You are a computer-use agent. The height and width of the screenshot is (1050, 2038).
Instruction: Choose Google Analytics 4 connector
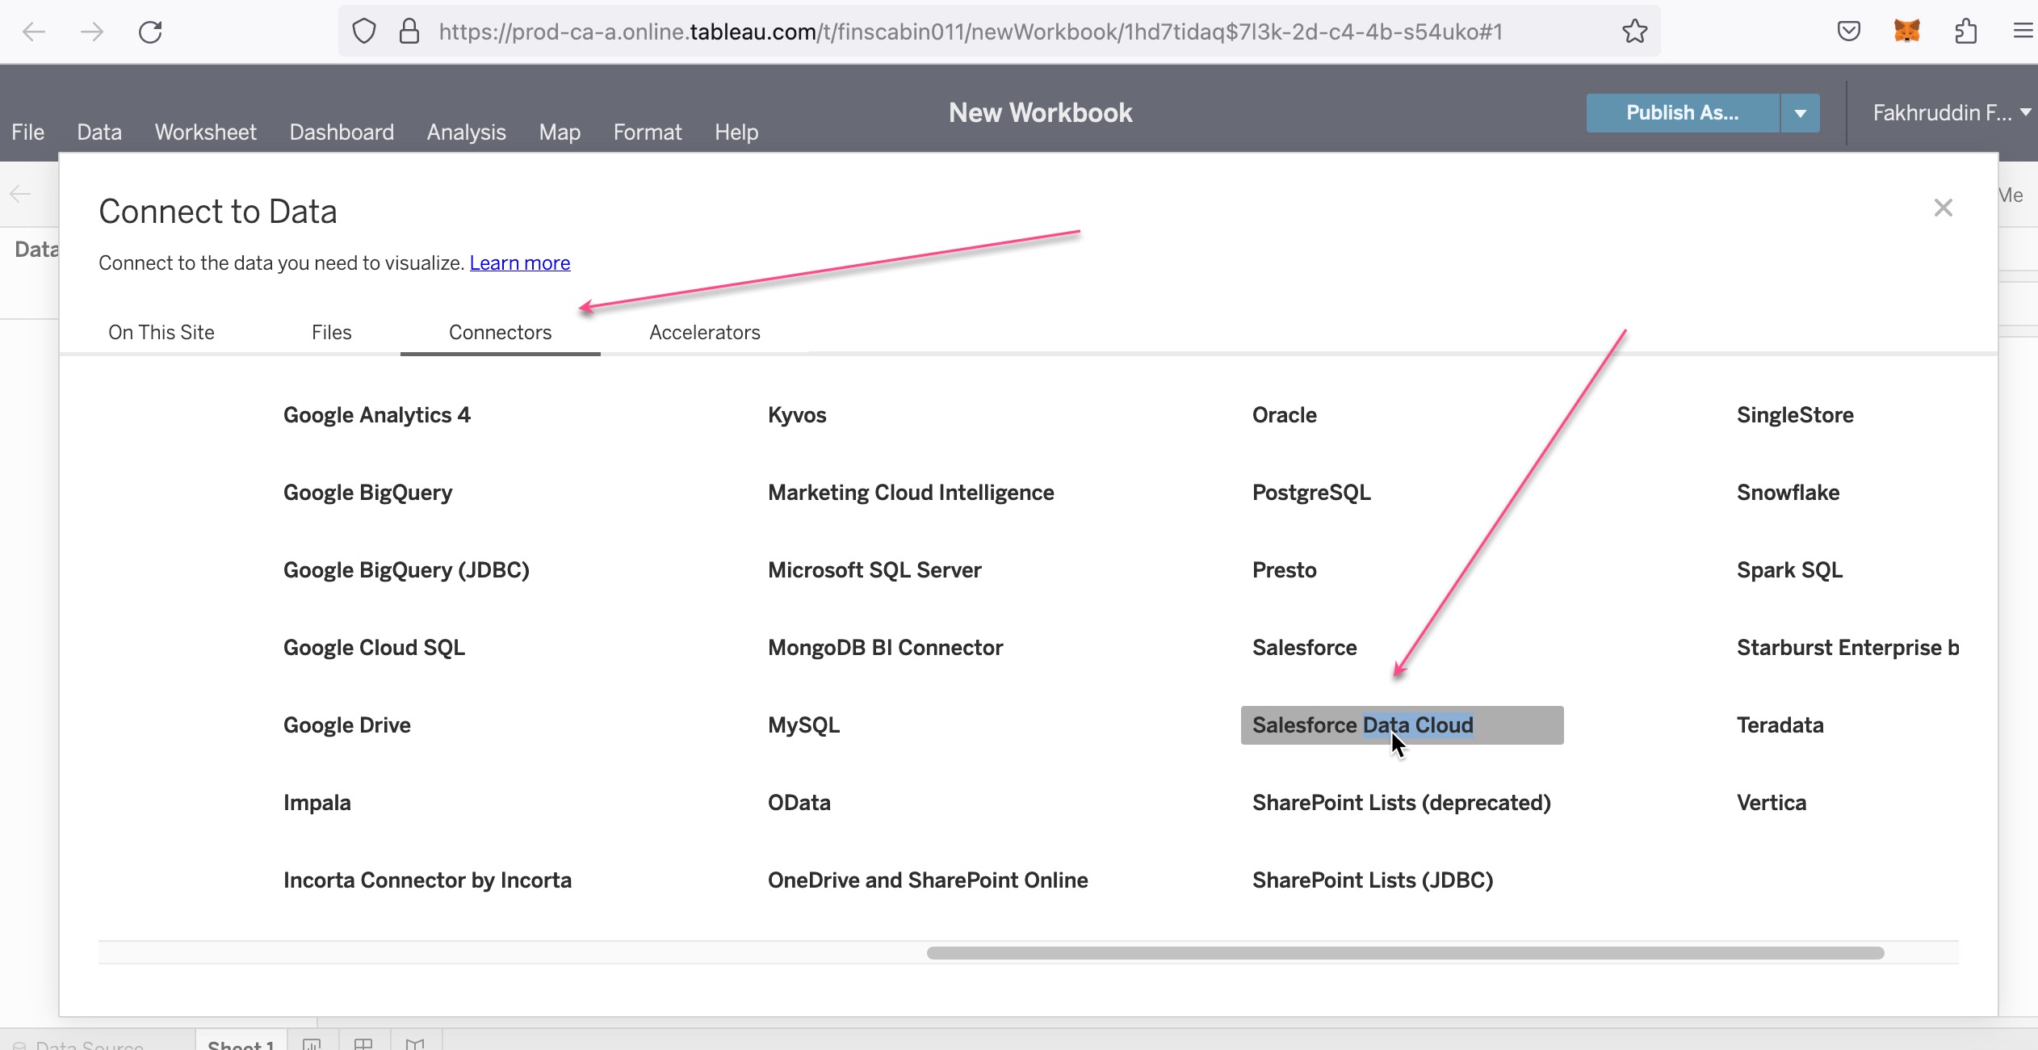click(x=377, y=415)
